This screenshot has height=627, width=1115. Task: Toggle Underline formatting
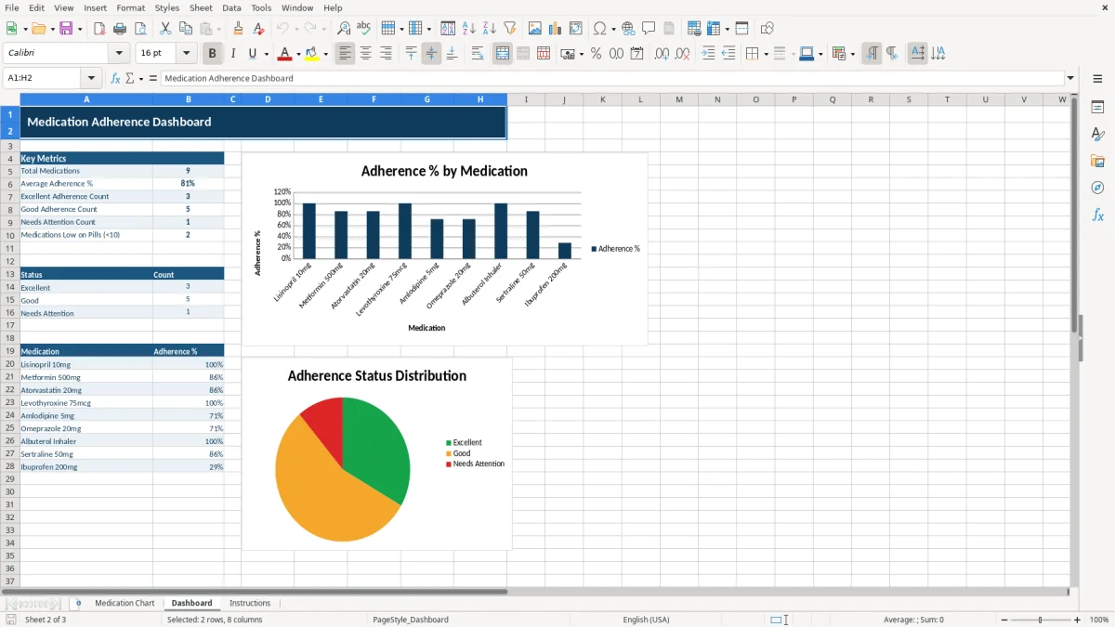253,54
